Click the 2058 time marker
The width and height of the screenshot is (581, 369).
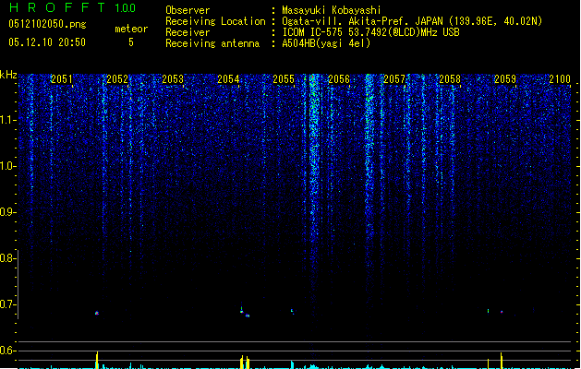[450, 79]
